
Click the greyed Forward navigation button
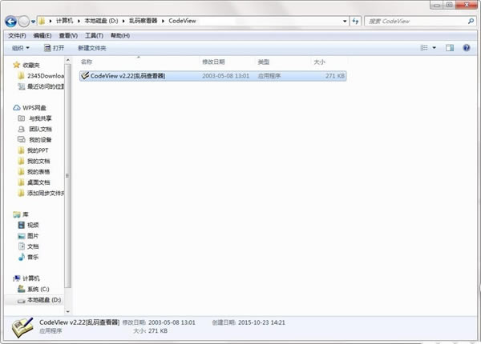(24, 22)
